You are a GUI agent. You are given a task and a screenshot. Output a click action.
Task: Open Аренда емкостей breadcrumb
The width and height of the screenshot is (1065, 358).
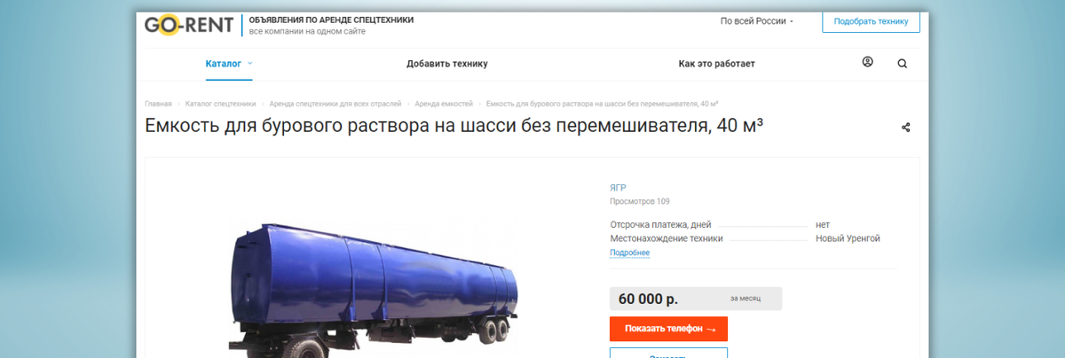click(x=444, y=104)
